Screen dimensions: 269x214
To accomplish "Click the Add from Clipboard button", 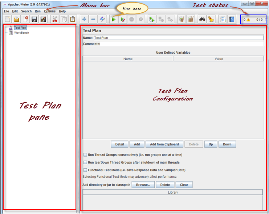I will tap(164, 144).
